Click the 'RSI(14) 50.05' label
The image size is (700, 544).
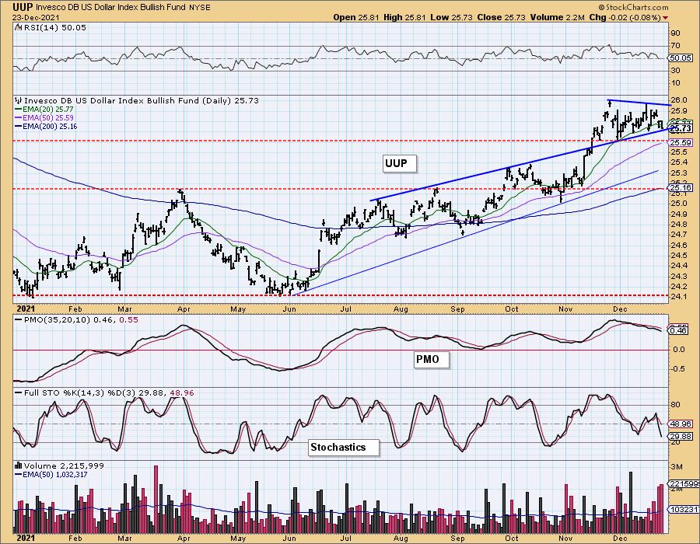click(x=54, y=28)
